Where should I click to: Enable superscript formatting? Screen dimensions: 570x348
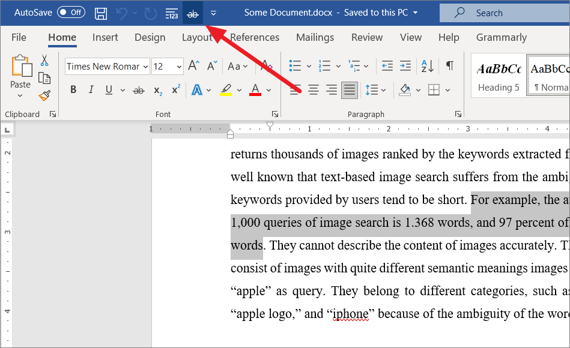174,89
